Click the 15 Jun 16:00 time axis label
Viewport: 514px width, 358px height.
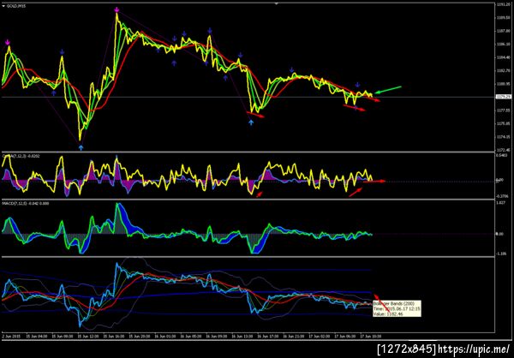coord(113,337)
